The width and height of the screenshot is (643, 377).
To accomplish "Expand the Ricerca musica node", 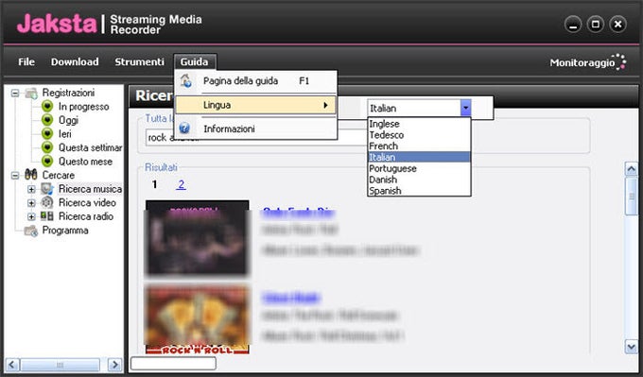I will click(x=31, y=189).
